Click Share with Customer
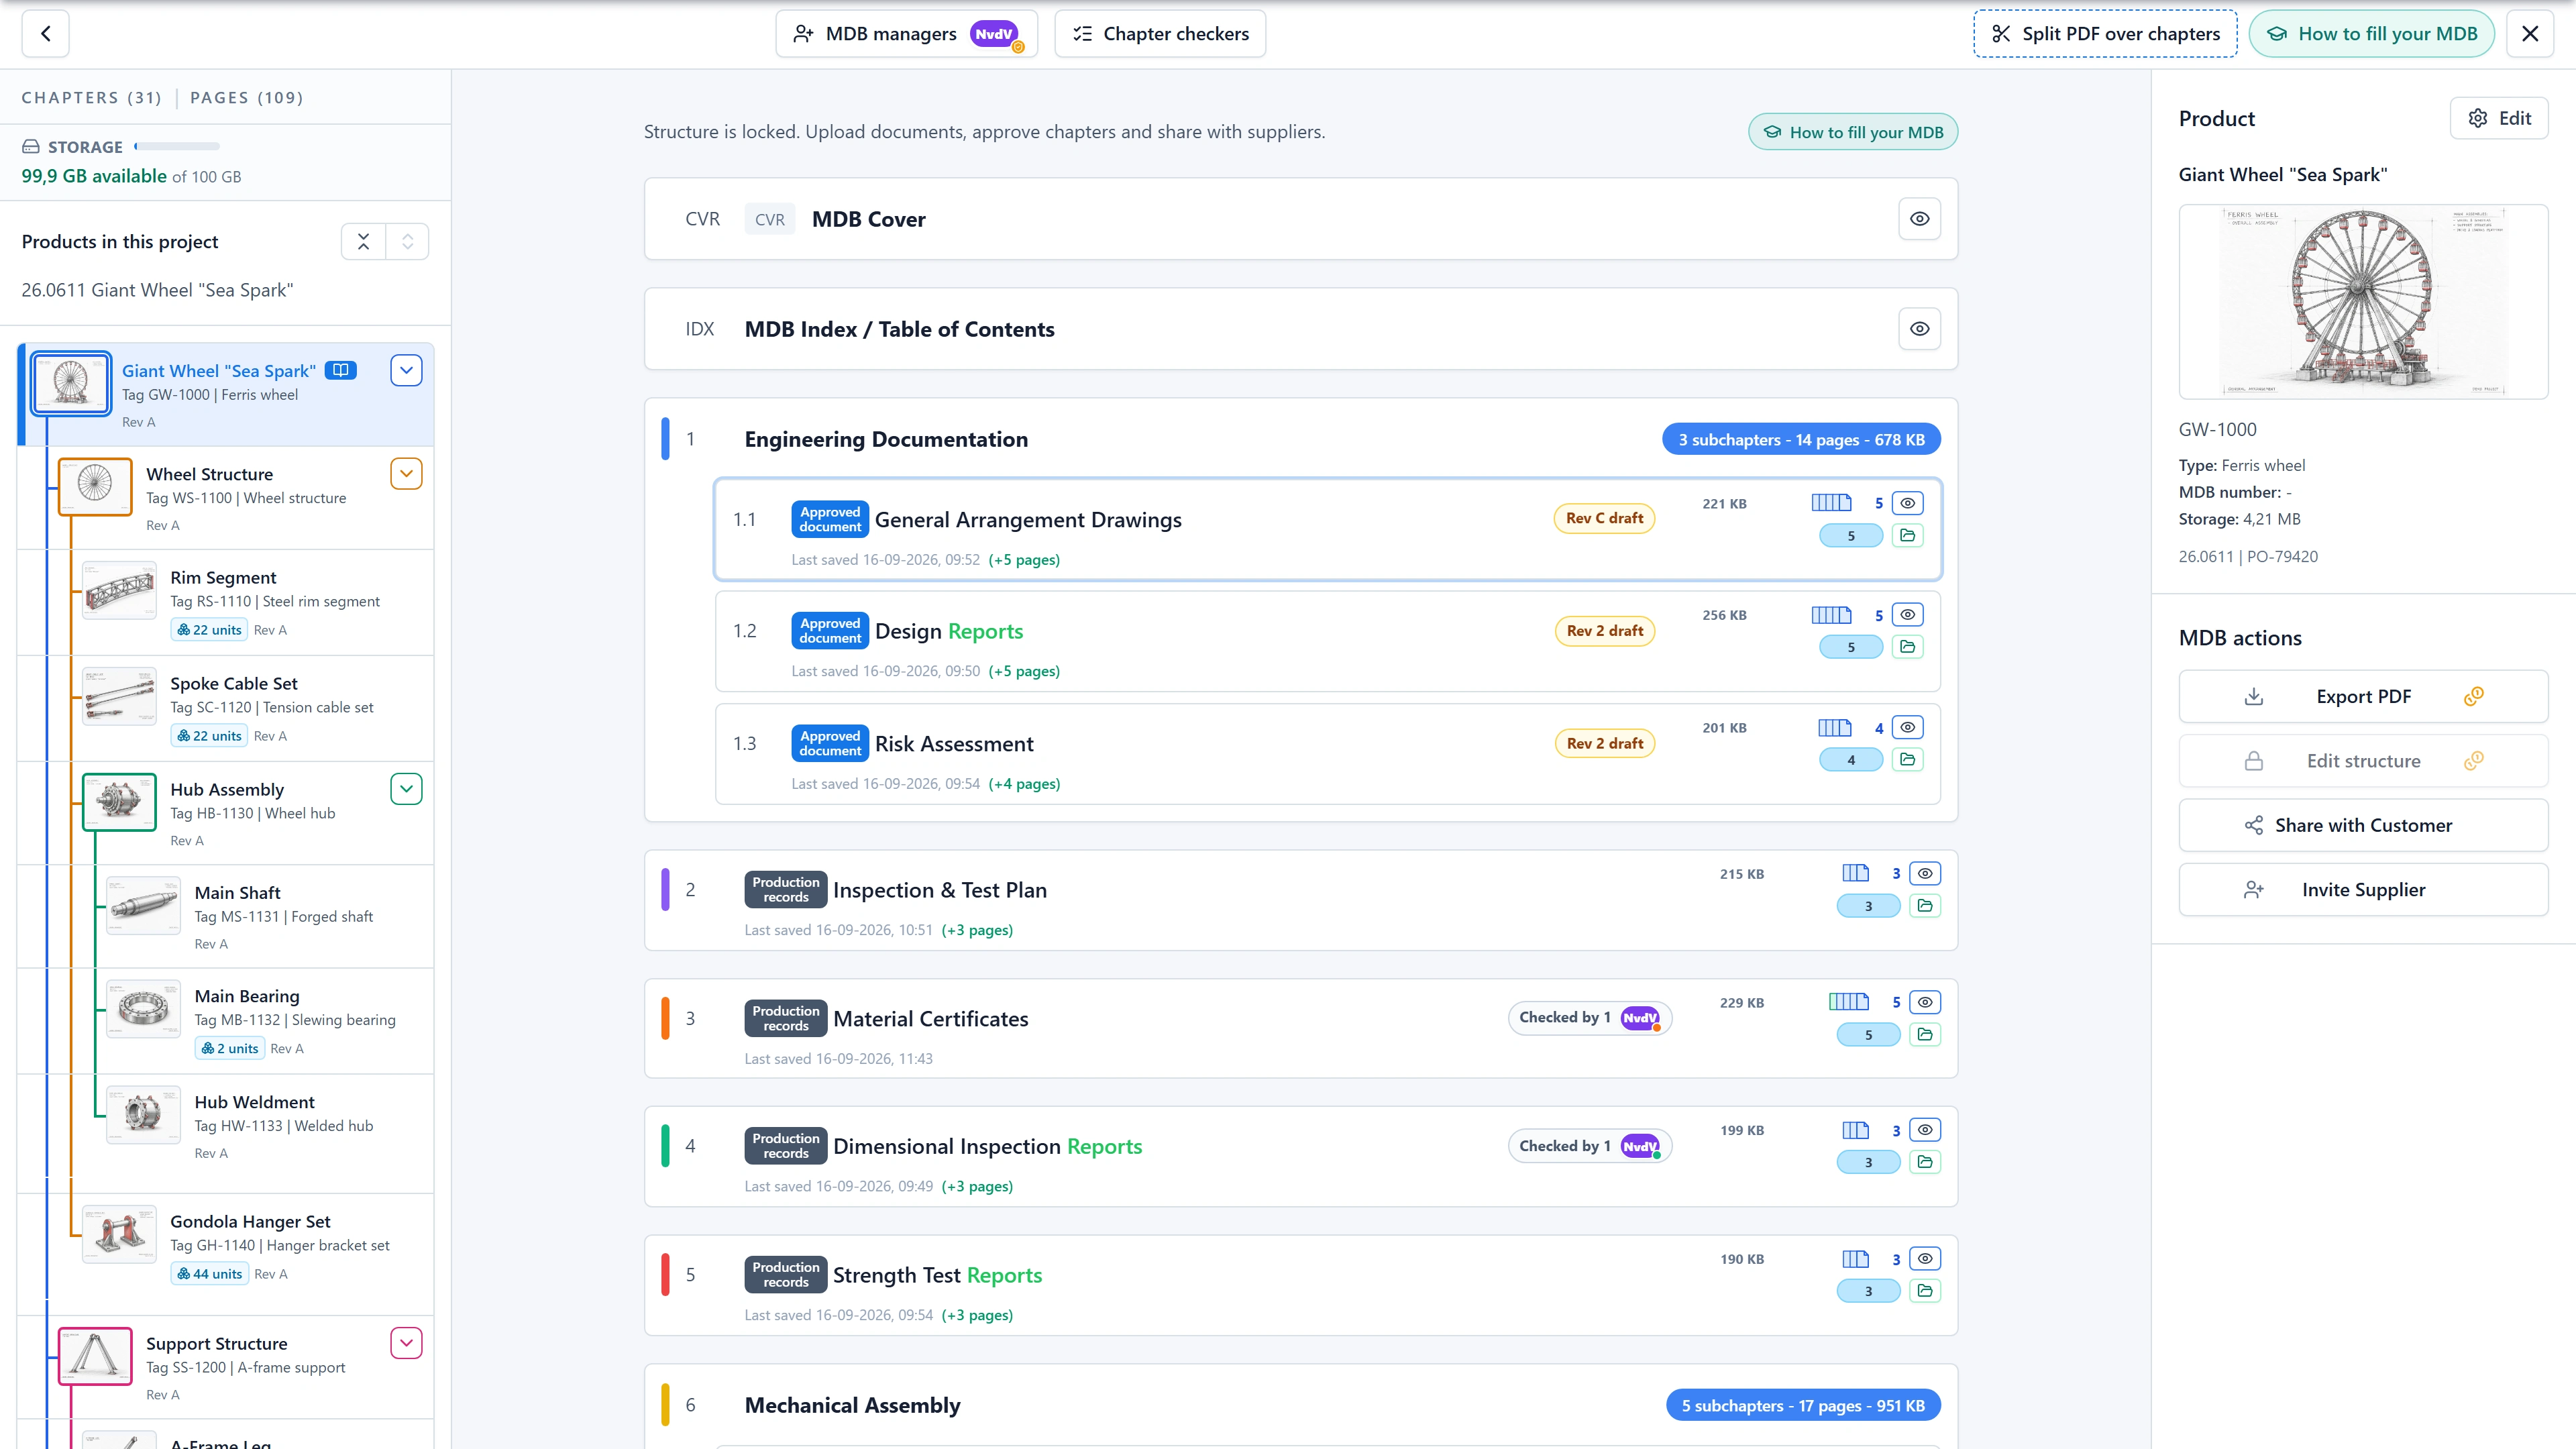 [2363, 825]
